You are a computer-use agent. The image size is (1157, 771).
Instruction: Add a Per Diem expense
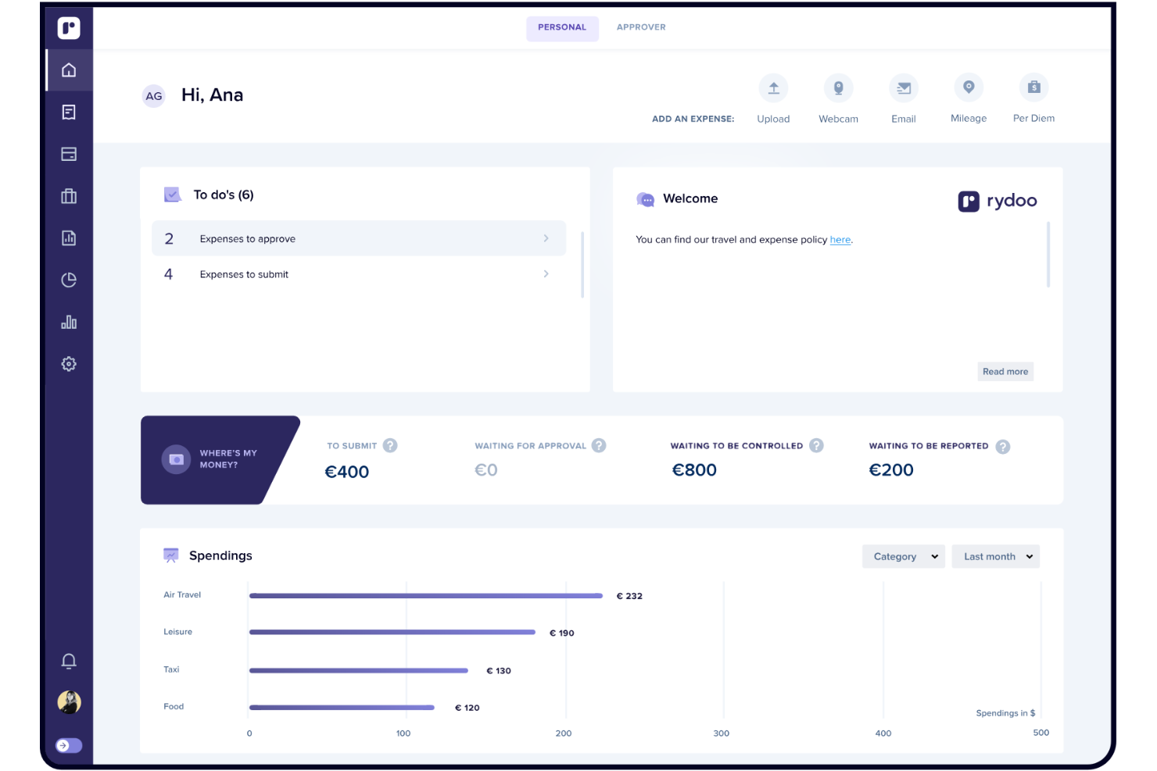click(x=1033, y=87)
